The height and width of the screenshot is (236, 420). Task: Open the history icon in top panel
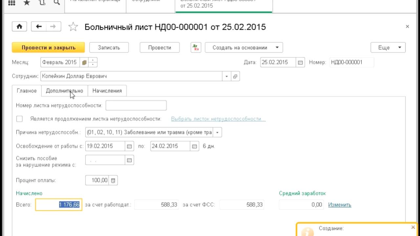point(42,3)
